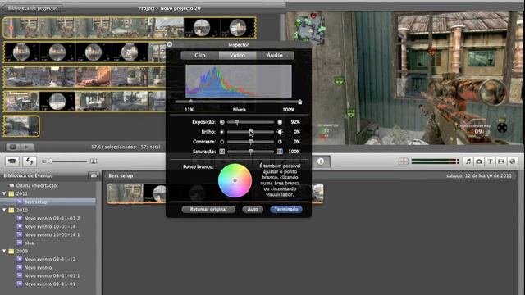Select Novo evento 10-03-14
Image resolution: width=525 pixels, height=295 pixels.
(49, 226)
